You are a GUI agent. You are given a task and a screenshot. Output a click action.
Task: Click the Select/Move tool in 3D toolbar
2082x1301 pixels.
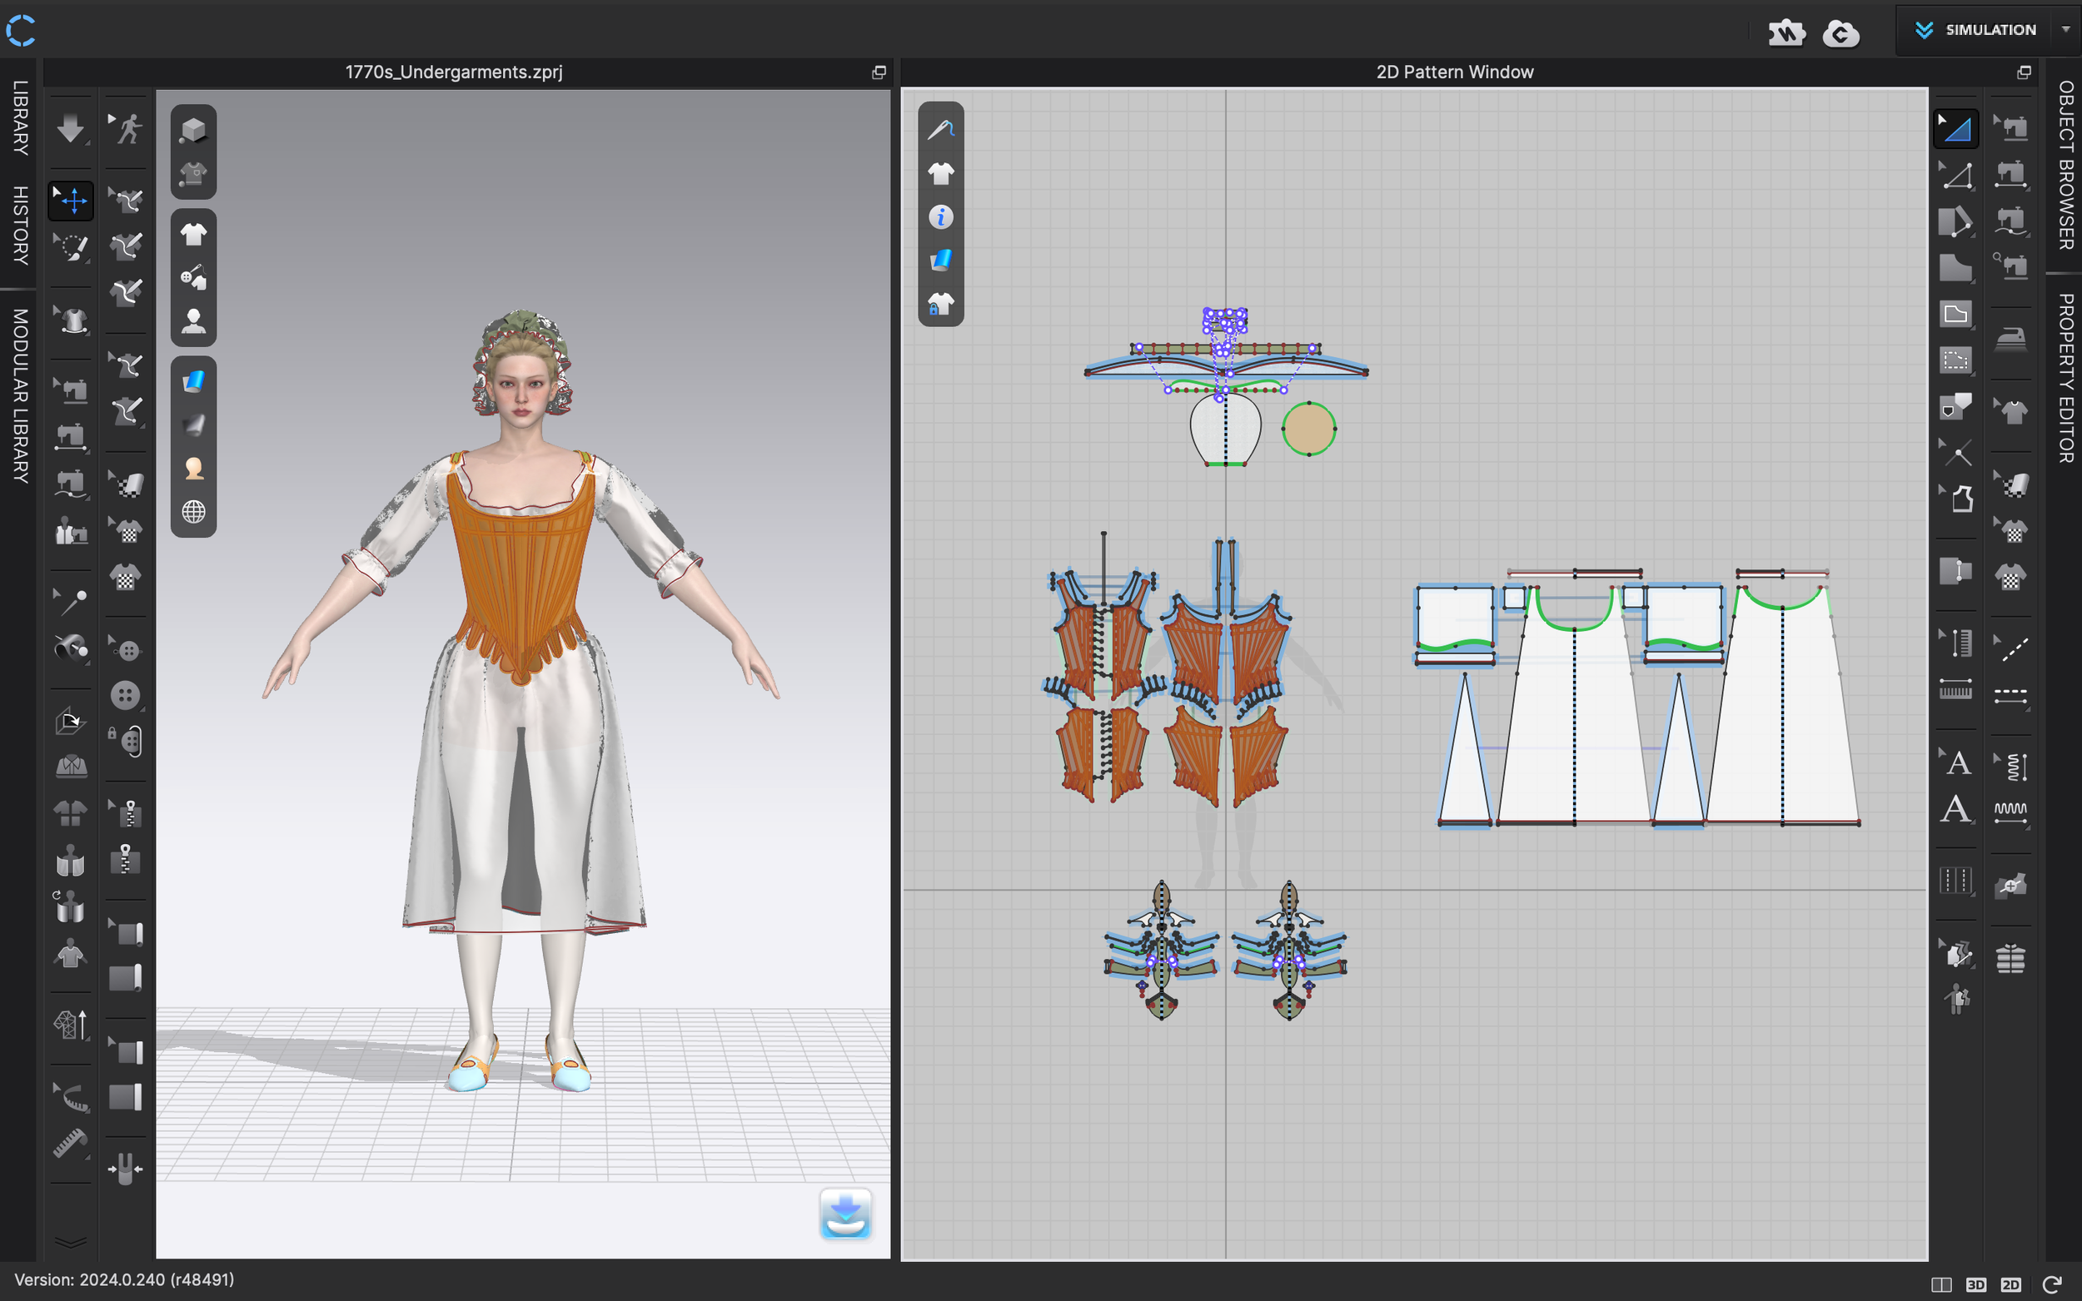72,201
